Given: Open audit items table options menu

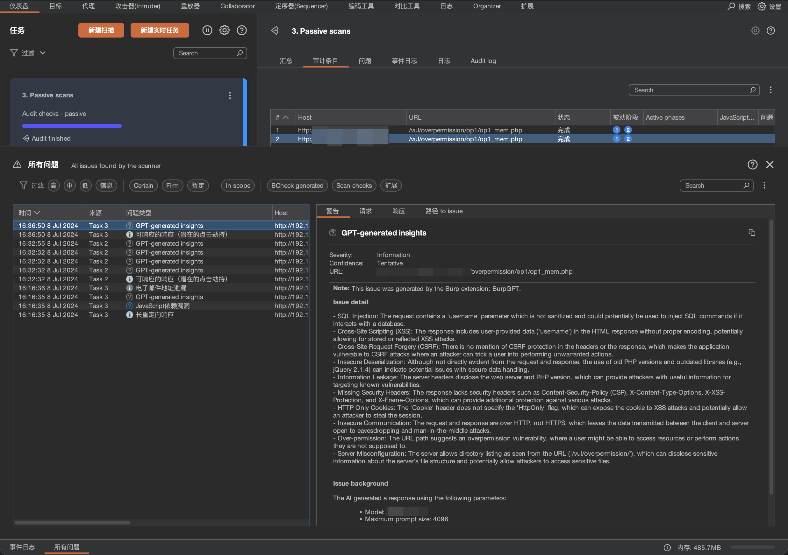Looking at the screenshot, I should click(x=771, y=90).
